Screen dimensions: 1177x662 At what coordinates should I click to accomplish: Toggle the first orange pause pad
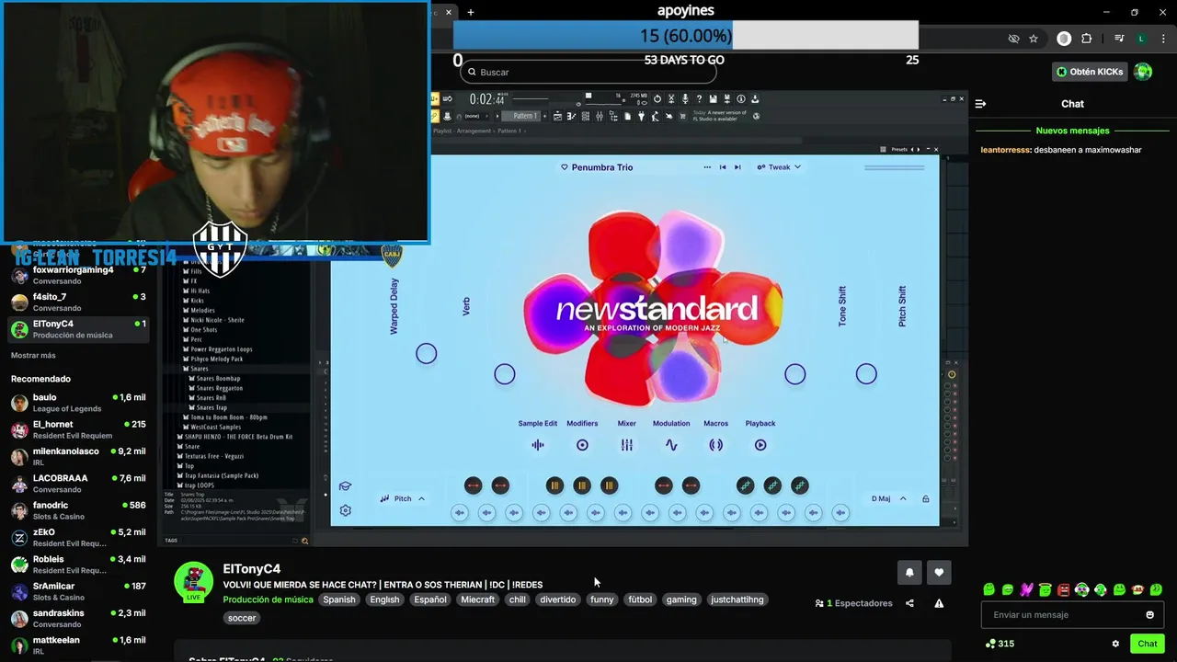pyautogui.click(x=554, y=485)
